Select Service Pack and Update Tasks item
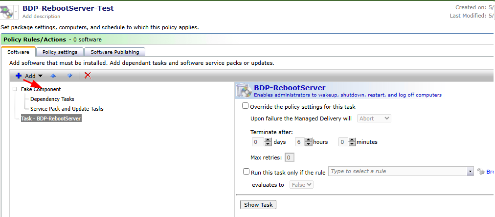 67,109
